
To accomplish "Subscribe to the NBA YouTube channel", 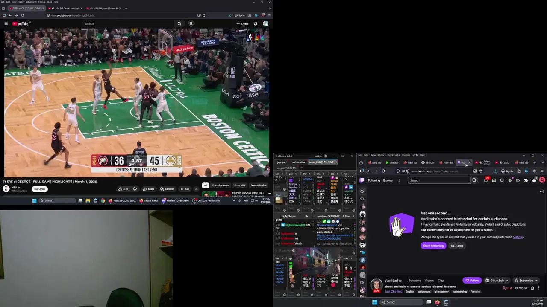I will click(40, 189).
